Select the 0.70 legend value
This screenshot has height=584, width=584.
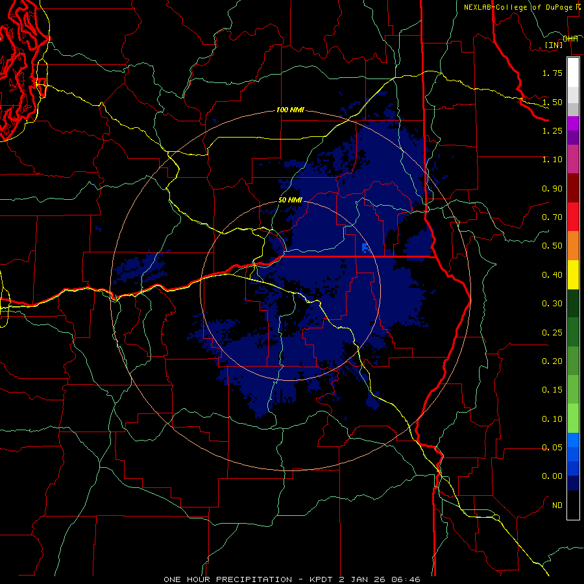(x=552, y=217)
